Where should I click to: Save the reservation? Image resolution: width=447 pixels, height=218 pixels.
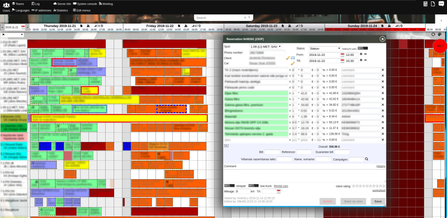[378, 201]
